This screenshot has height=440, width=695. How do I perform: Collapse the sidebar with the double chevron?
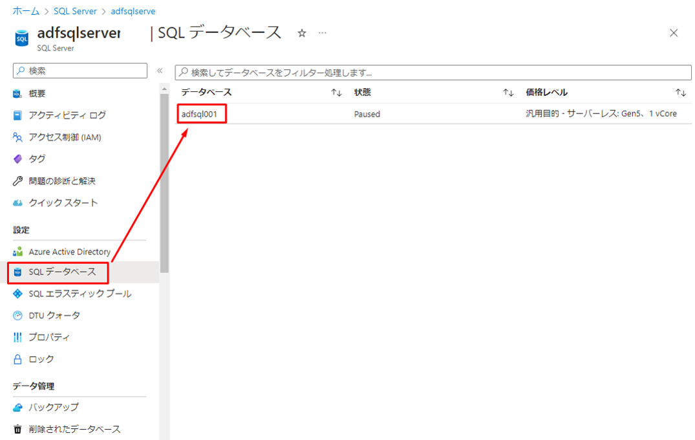[x=160, y=71]
